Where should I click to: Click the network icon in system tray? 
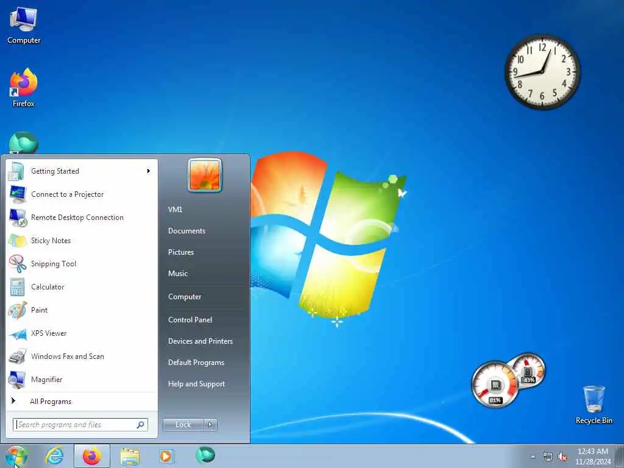point(548,457)
